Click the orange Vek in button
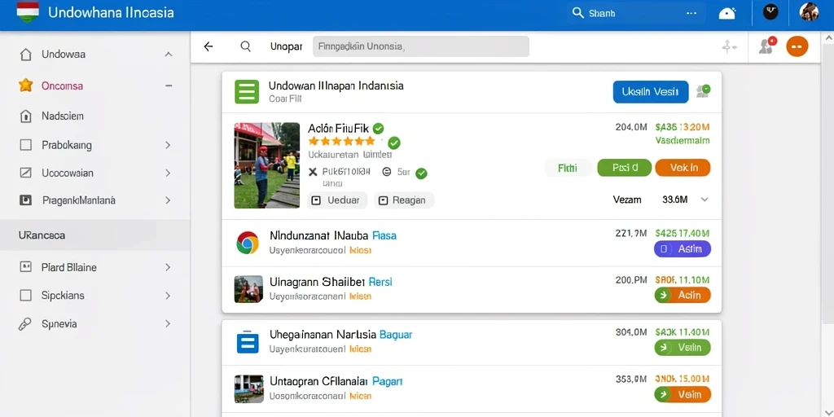 click(x=683, y=168)
